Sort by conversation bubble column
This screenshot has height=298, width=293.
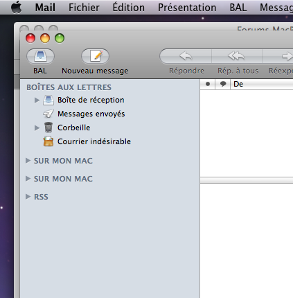pos(223,84)
